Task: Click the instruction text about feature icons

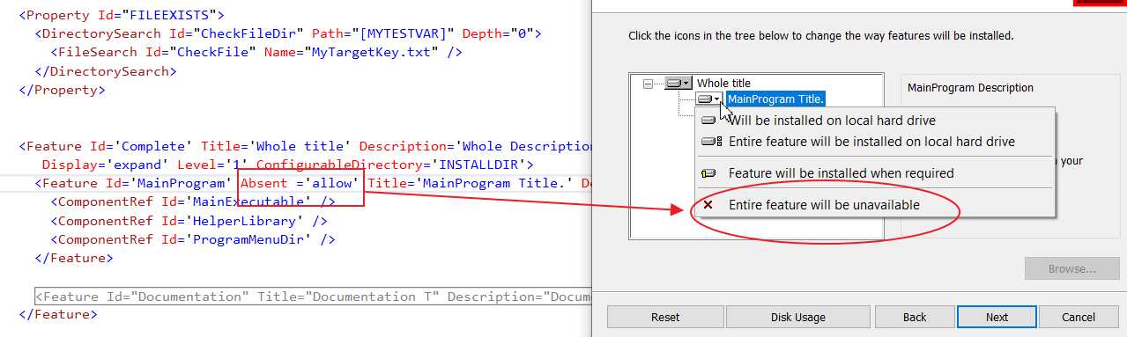Action: (821, 36)
